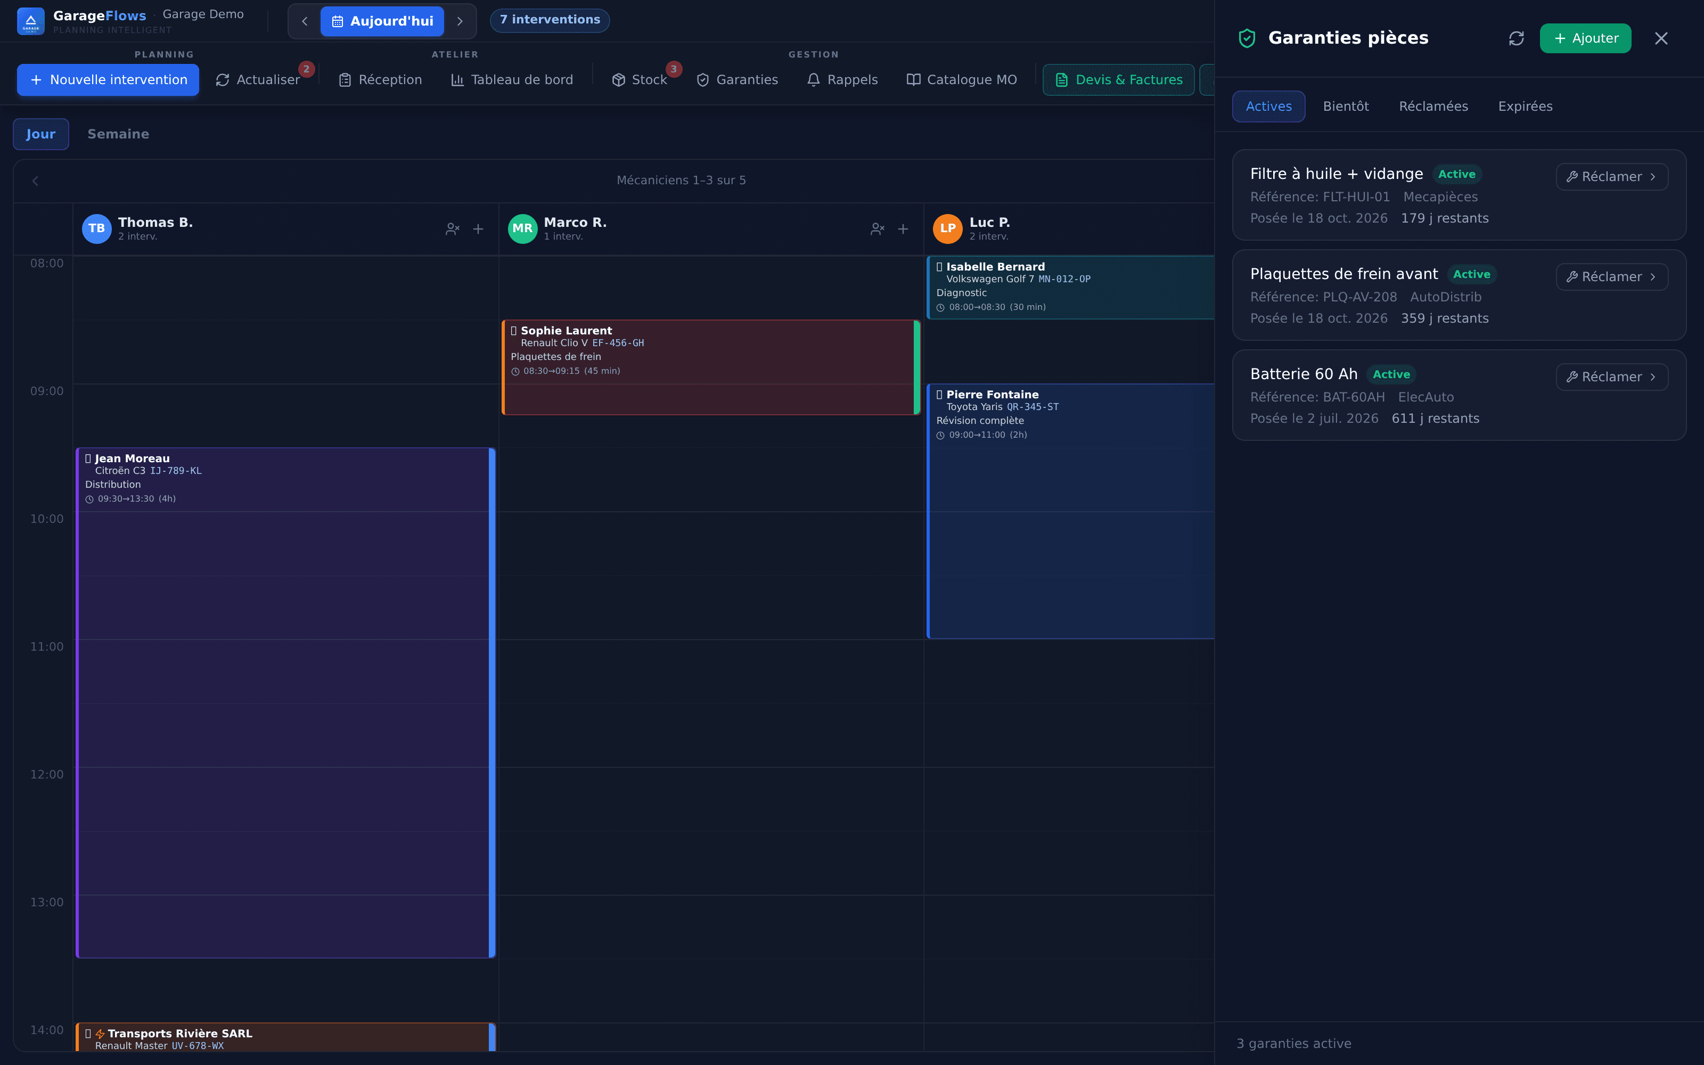This screenshot has width=1704, height=1065.
Task: Click the 7 interventions badge
Action: pos(550,20)
